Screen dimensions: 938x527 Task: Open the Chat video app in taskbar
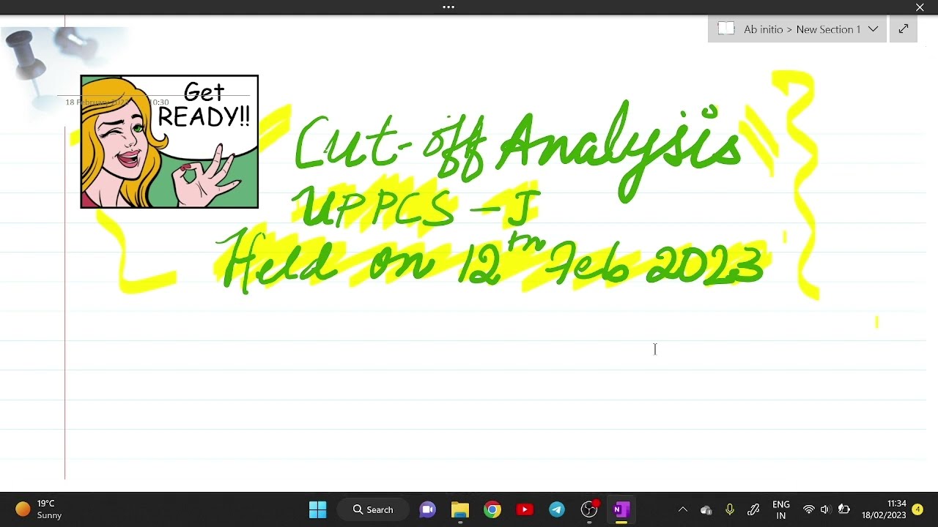click(x=428, y=509)
